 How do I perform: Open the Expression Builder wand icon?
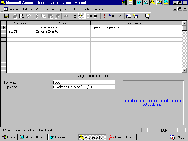(x=120, y=16)
